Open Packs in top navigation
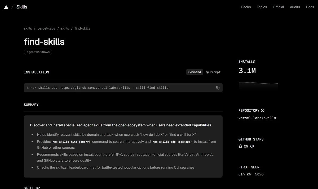This screenshot has height=189, width=318. coord(246,7)
